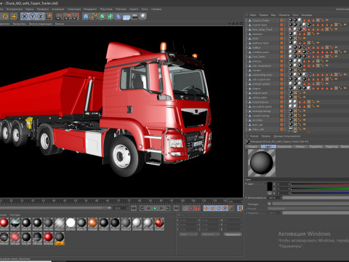The width and height of the screenshot is (349, 262).
Task: Adjust the blue channel slider
Action: coord(320,193)
